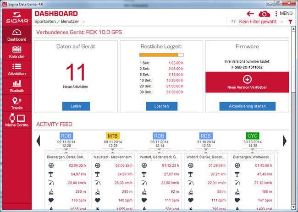Click the 22,98 km/h speed value
Image resolution: width=298 pixels, height=212 pixels.
[170, 183]
